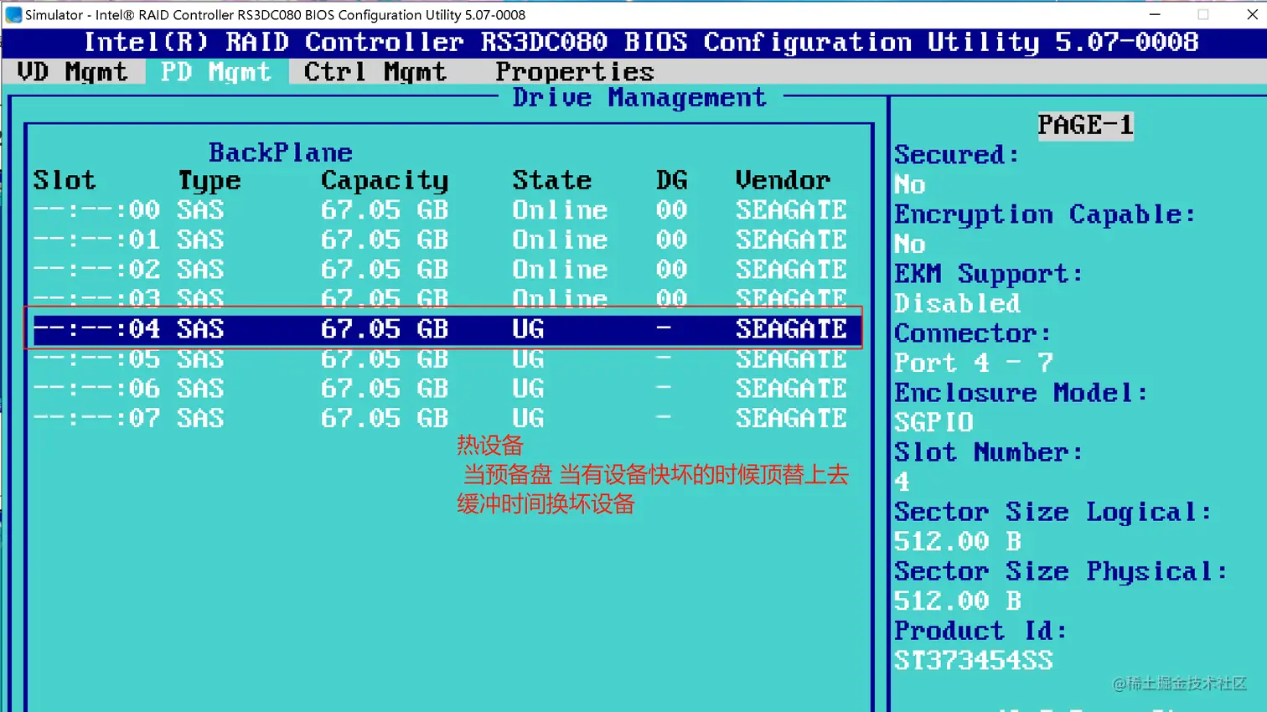Click the UG state of slot 05

pyautogui.click(x=528, y=359)
